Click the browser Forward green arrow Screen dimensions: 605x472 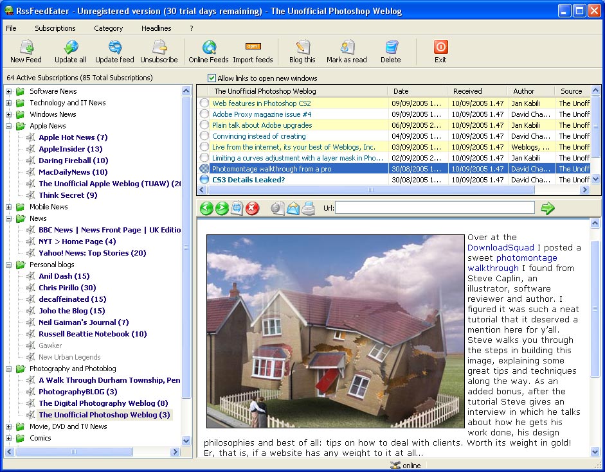tap(221, 209)
